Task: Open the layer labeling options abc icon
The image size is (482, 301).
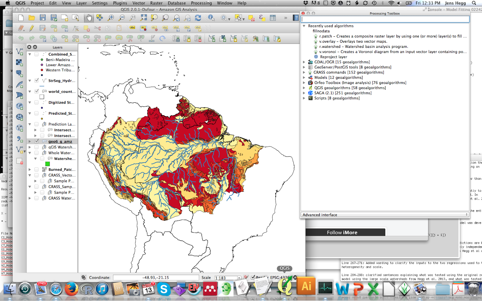Action: (x=132, y=28)
